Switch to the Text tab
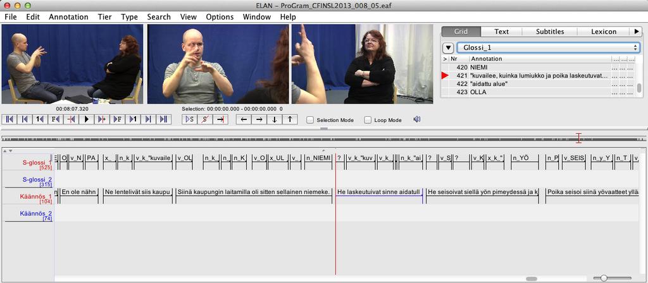This screenshot has height=283, width=648. 501,32
